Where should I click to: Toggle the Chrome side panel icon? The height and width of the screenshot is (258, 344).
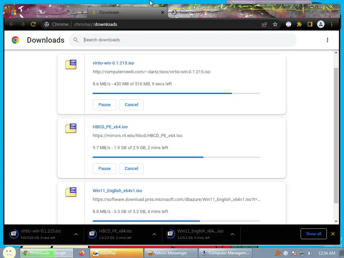tap(310, 24)
